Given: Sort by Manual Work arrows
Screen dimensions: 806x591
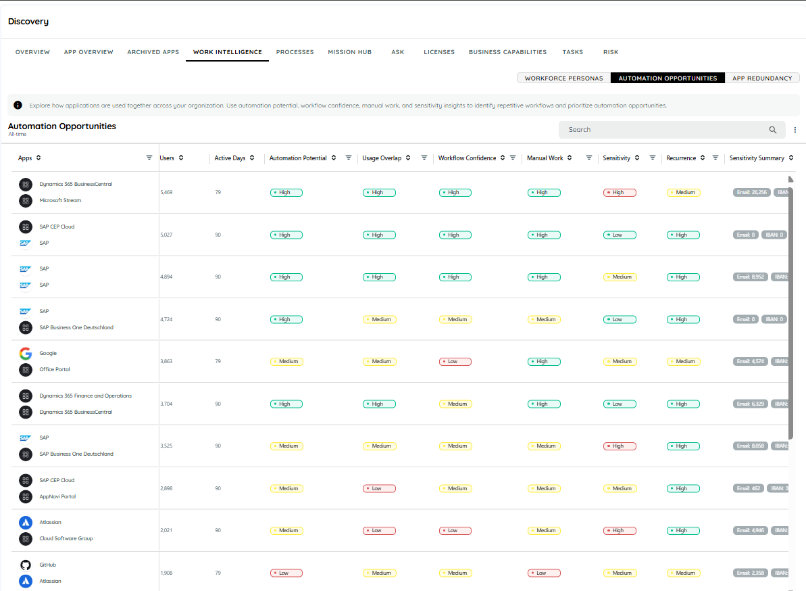Looking at the screenshot, I should [570, 158].
